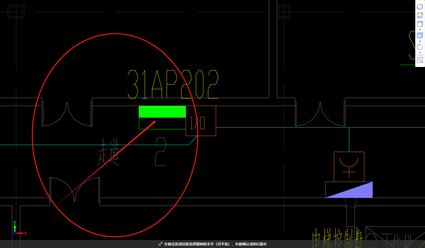Open dropdown below rotate icon
The image size is (425, 248).
tap(420, 53)
